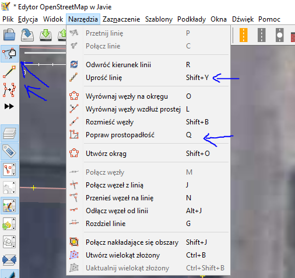
Task: Open the Szablony menu
Action: tap(159, 19)
